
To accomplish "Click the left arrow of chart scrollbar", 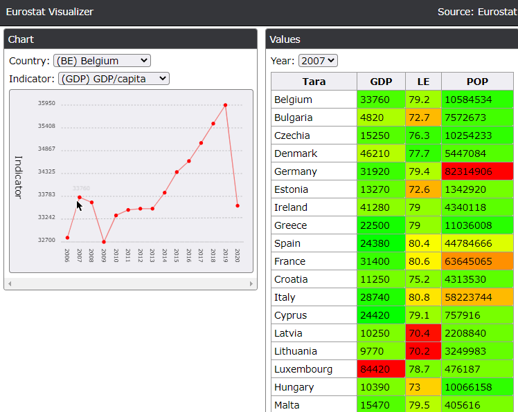I will [8, 284].
